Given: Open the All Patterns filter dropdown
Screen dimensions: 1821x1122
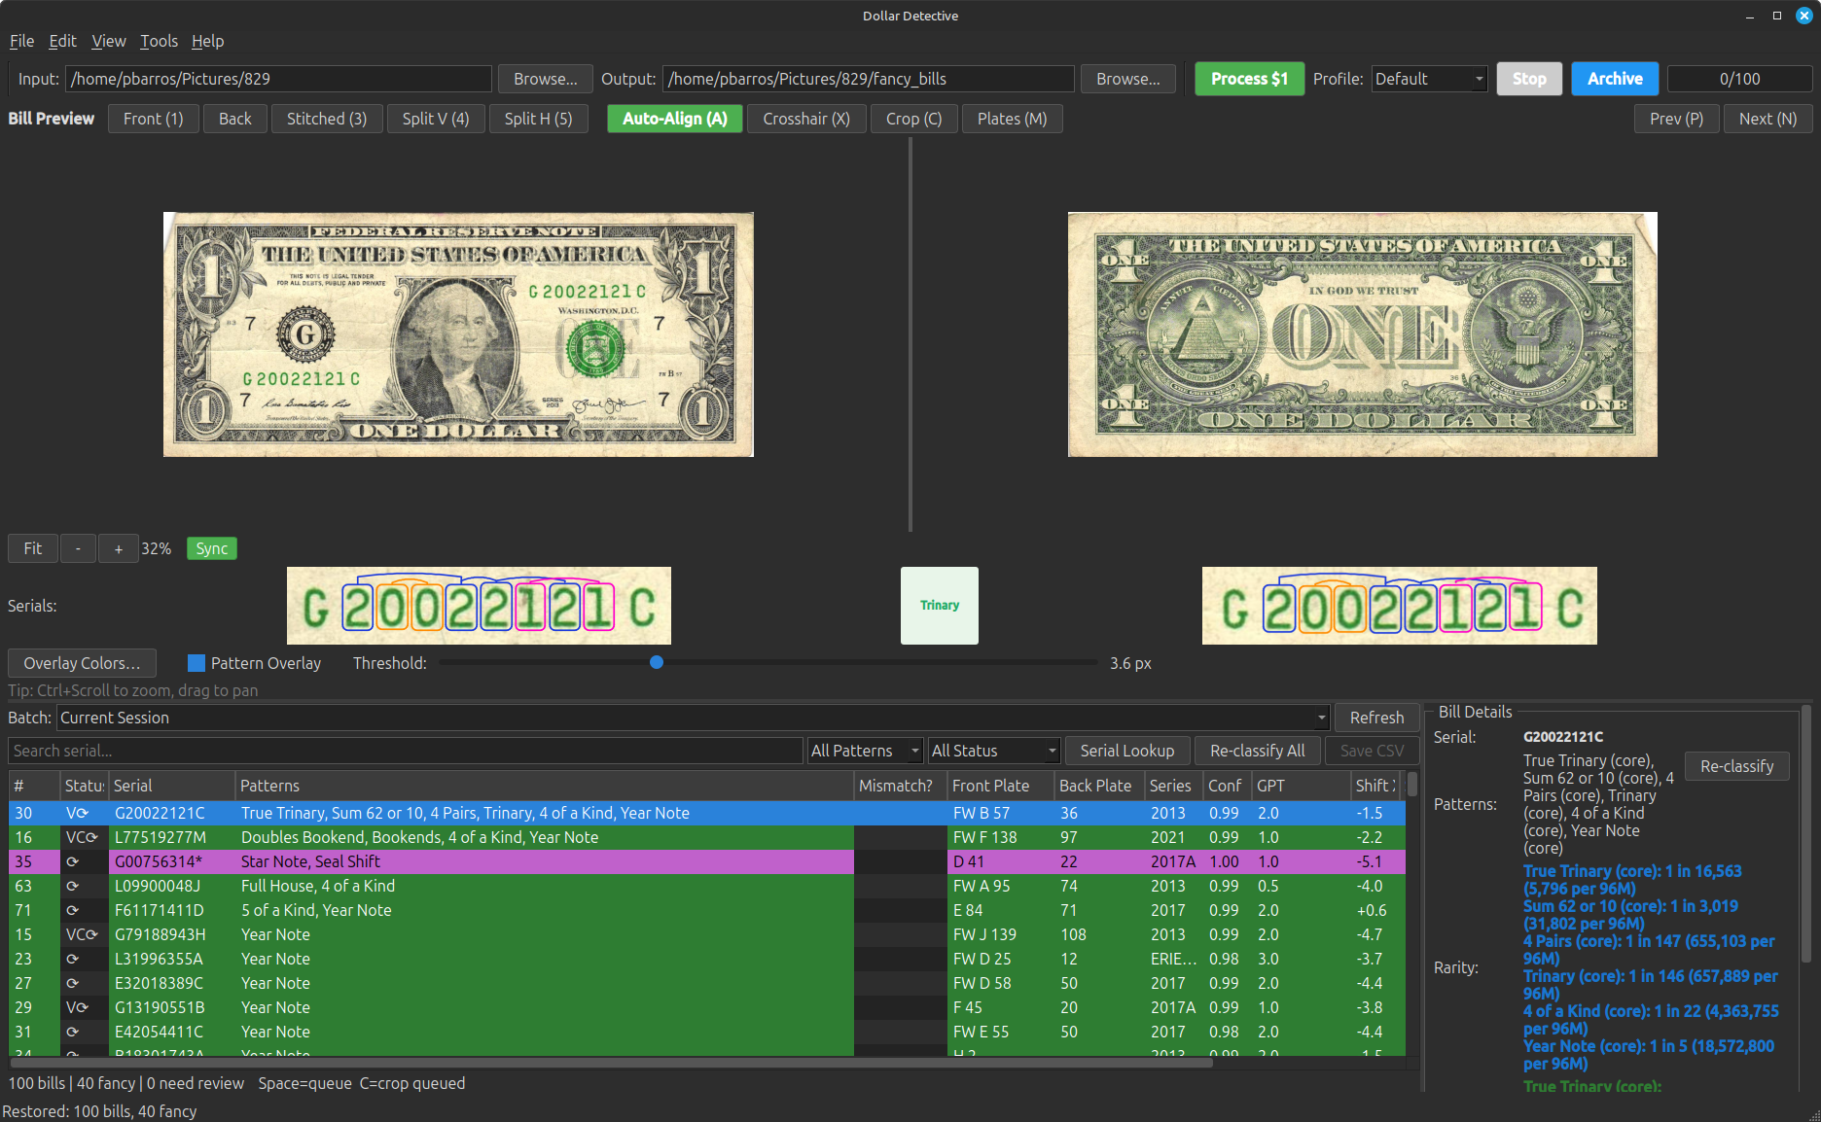Looking at the screenshot, I should tap(865, 751).
